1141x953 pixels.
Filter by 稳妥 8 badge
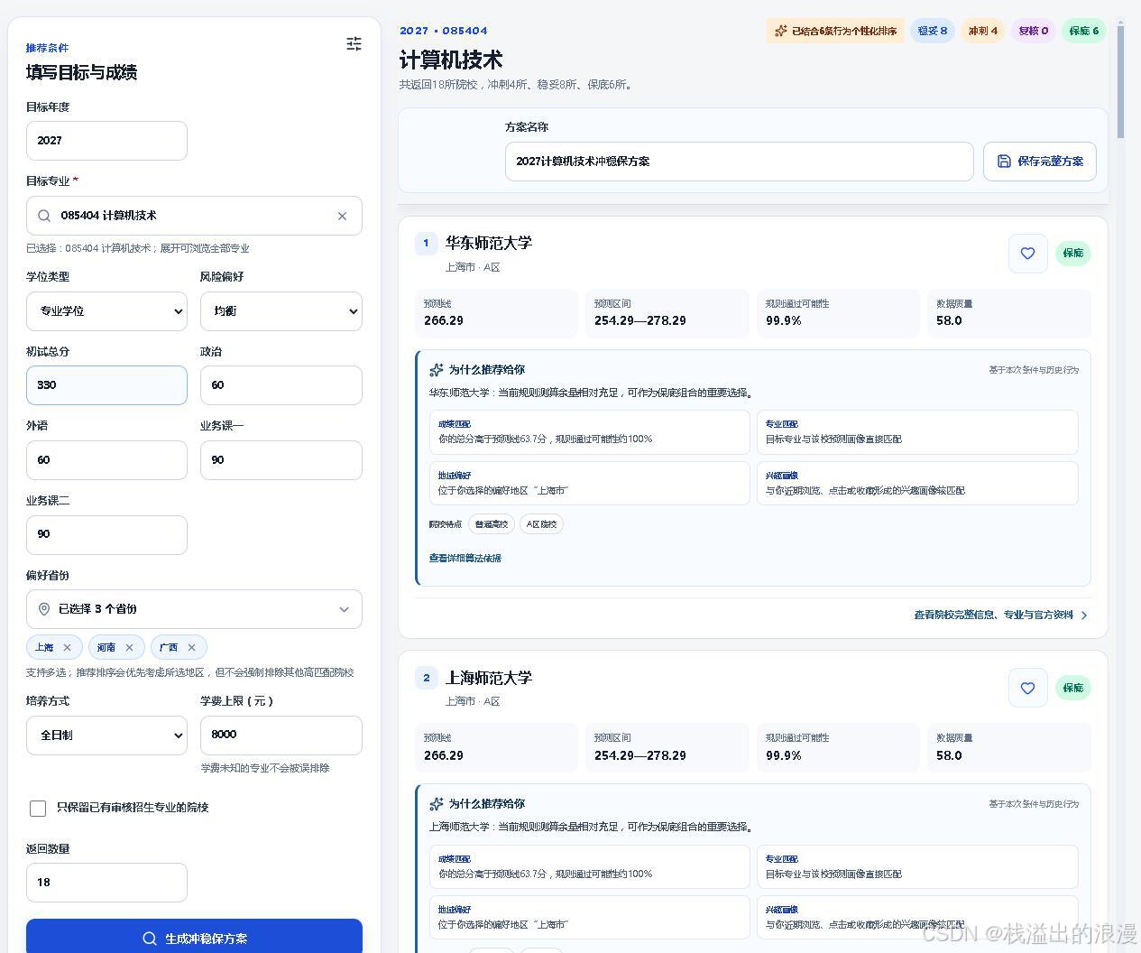(933, 31)
